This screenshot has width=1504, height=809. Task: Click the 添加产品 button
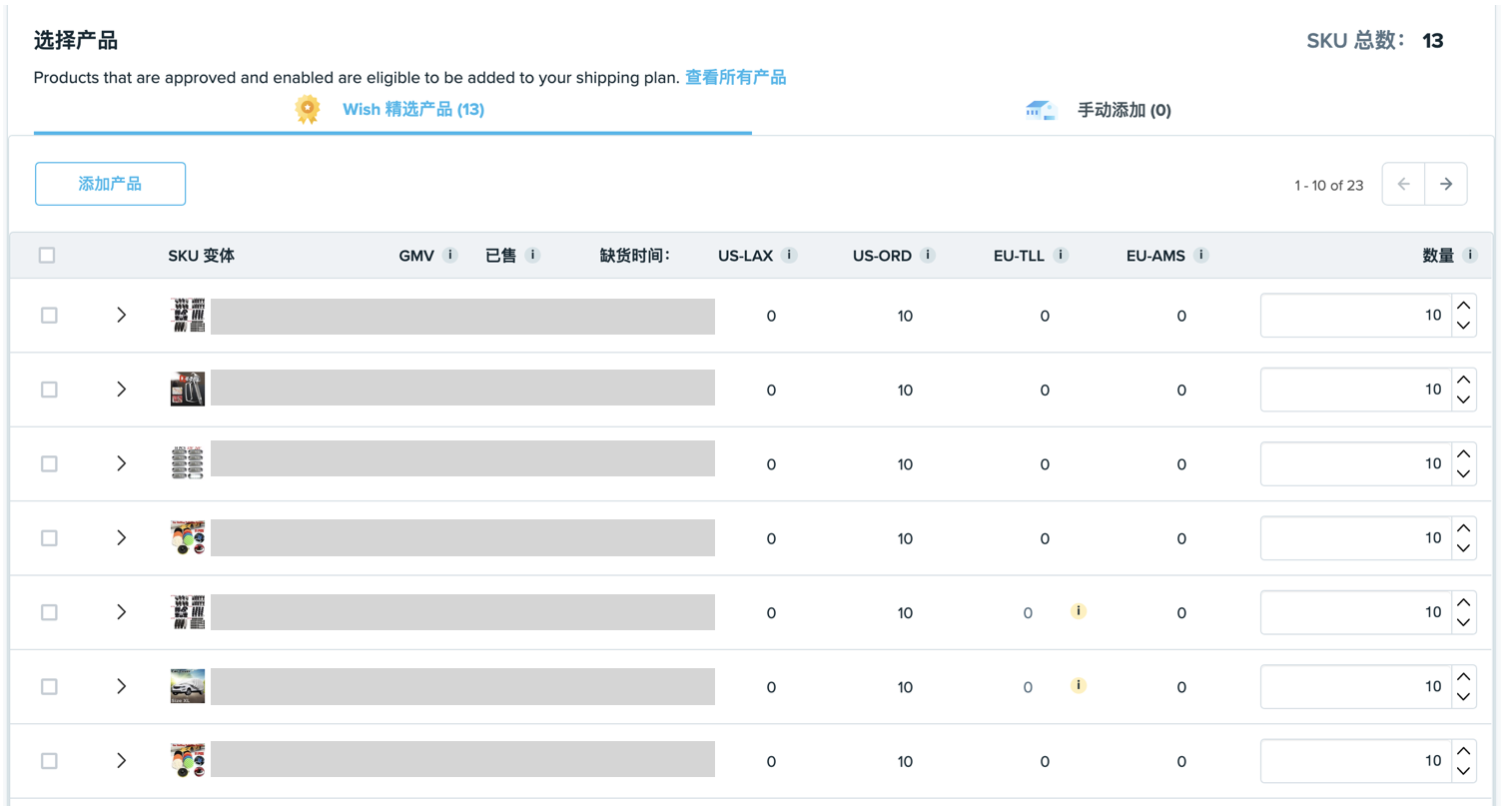(x=110, y=184)
